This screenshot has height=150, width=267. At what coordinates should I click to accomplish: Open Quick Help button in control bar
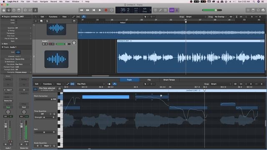14,10
